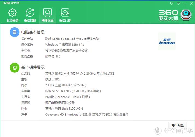Click the 声卡 label
This screenshot has height=137, width=195.
click(24, 115)
